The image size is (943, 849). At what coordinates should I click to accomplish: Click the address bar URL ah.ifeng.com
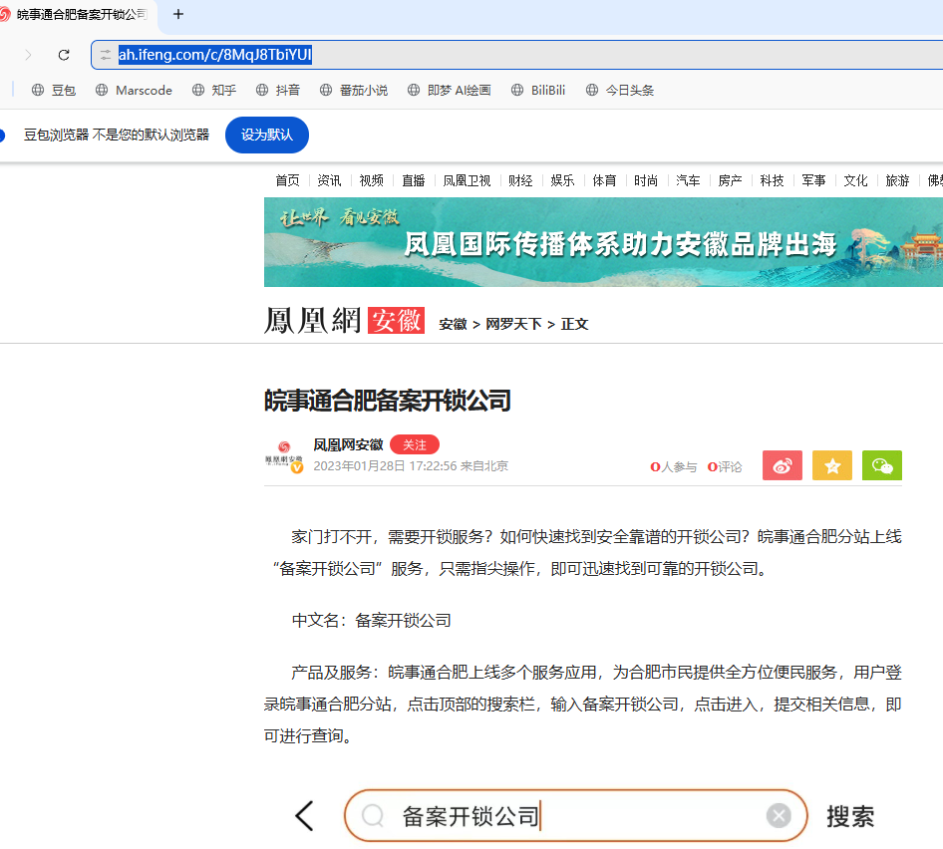214,55
